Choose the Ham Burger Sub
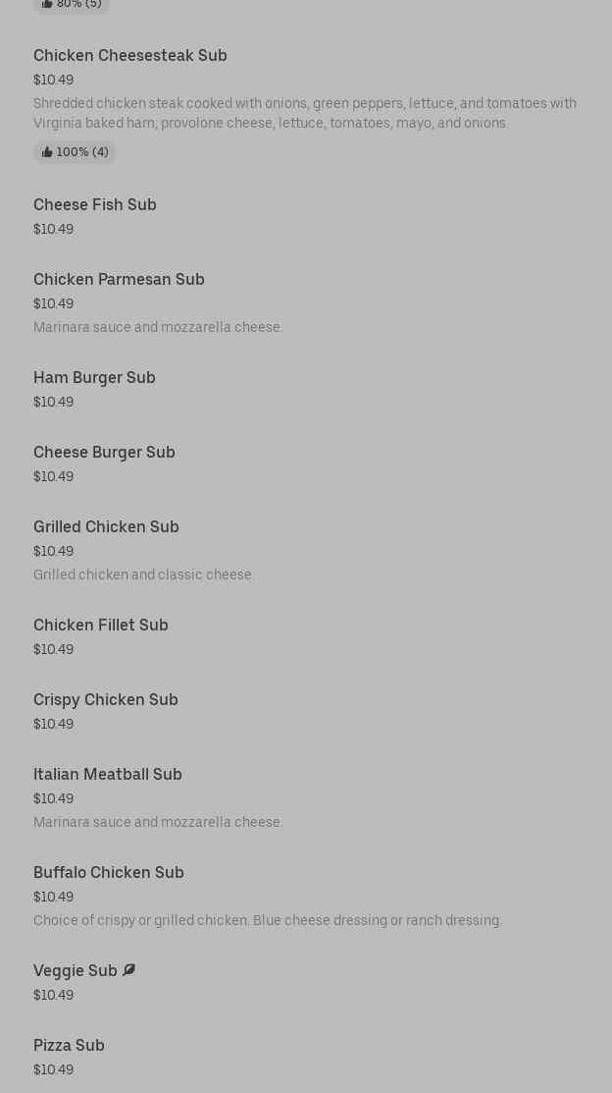This screenshot has width=612, height=1093. coord(94,378)
